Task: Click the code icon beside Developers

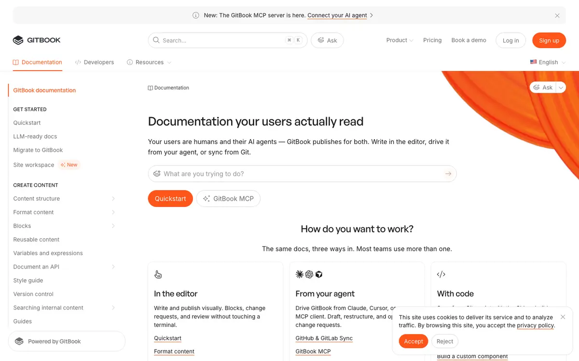Action: pos(78,62)
